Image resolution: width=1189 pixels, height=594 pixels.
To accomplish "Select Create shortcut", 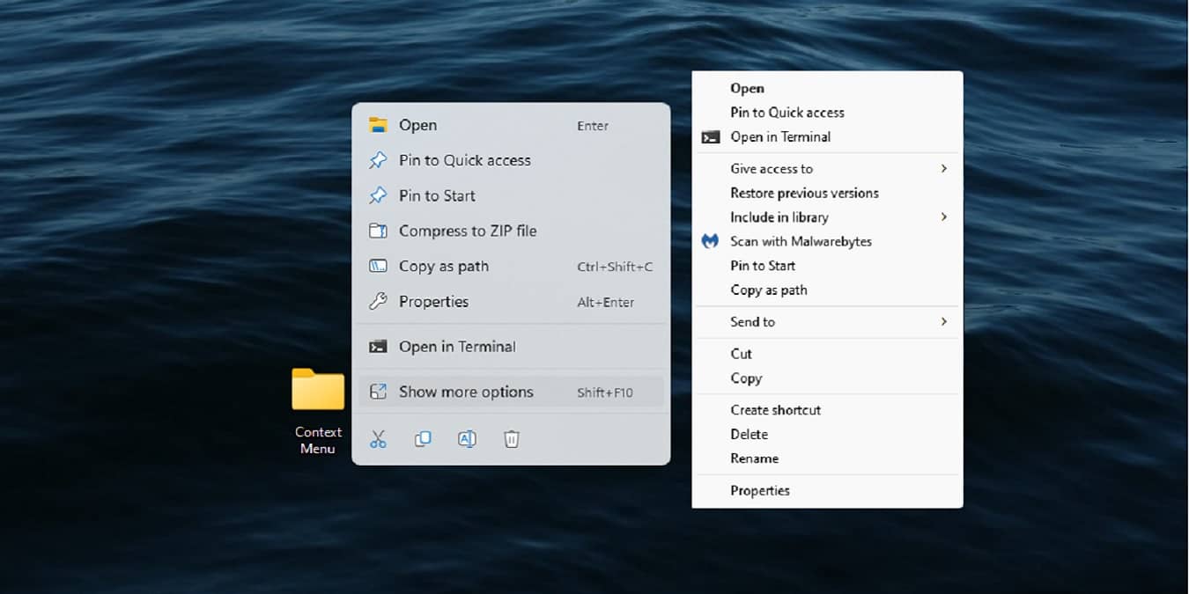I will tap(774, 409).
